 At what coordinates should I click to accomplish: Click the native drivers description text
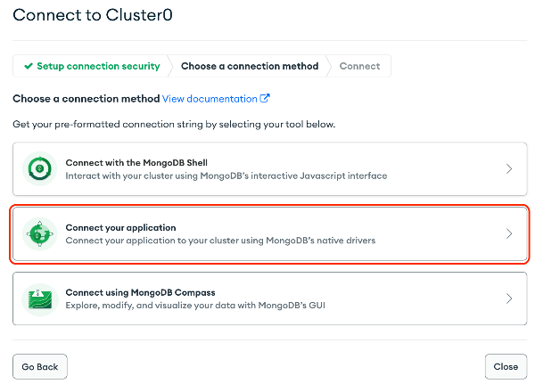220,241
